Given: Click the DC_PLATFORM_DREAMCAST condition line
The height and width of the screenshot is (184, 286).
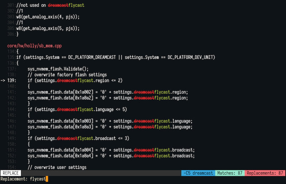Looking at the screenshot, I should point(115,57).
